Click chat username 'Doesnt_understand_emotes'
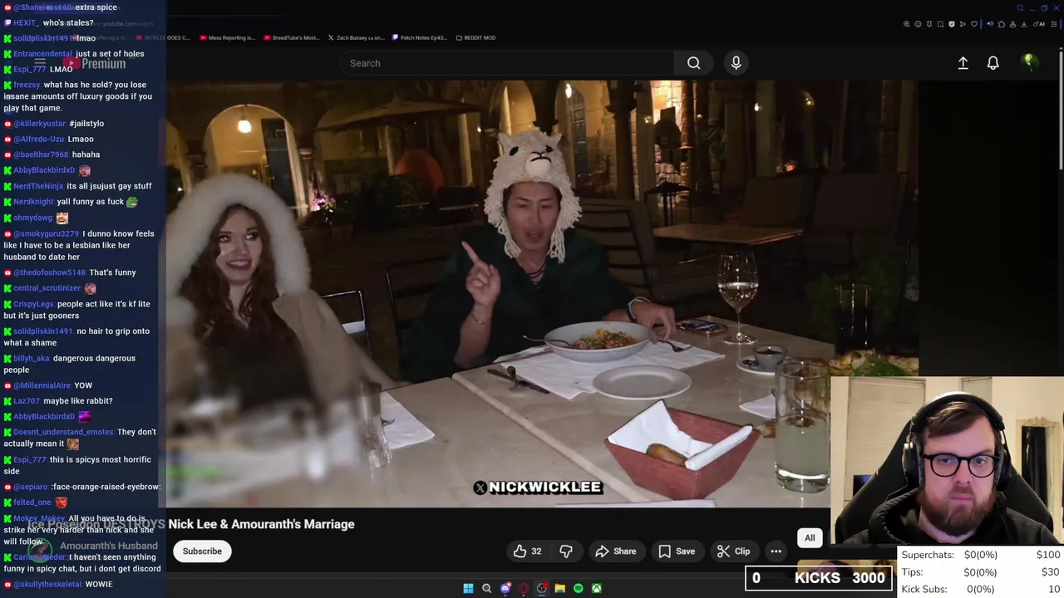This screenshot has width=1064, height=598. pos(63,432)
